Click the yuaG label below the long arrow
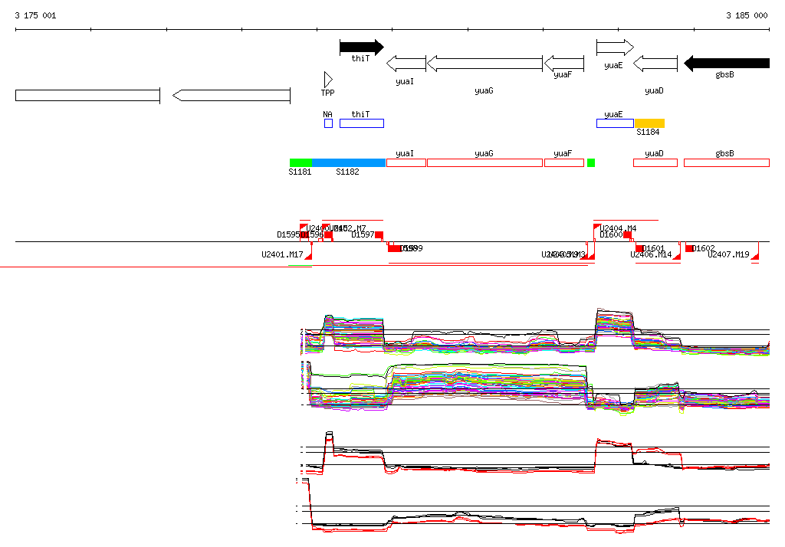Screen dimensions: 785x547 [484, 90]
